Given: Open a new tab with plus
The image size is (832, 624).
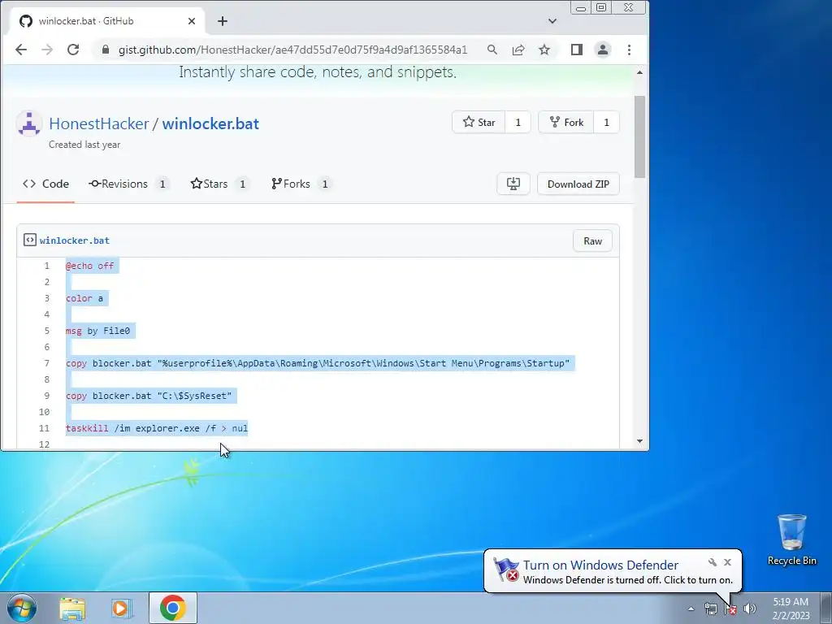Looking at the screenshot, I should tap(223, 20).
